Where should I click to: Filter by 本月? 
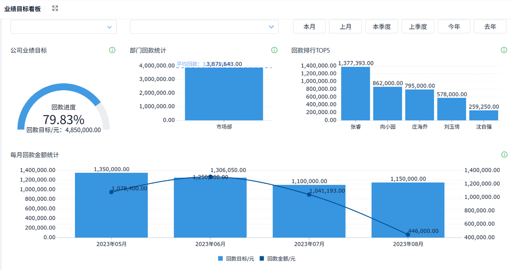tap(310, 26)
